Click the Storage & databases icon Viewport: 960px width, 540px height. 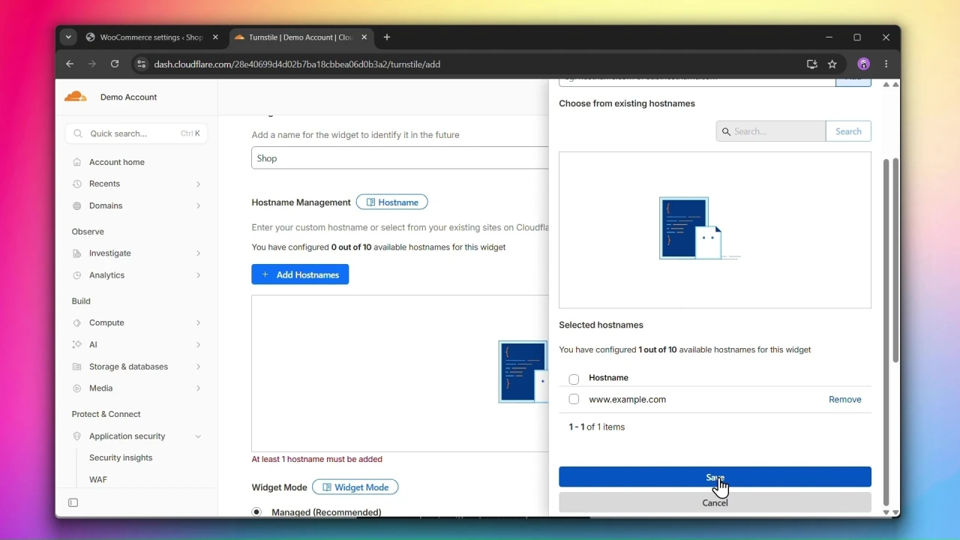coord(77,367)
